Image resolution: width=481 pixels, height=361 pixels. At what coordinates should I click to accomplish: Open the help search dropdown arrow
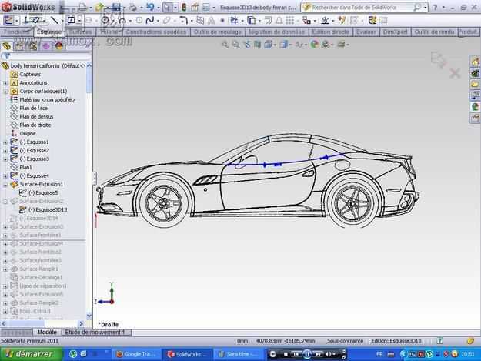click(425, 8)
